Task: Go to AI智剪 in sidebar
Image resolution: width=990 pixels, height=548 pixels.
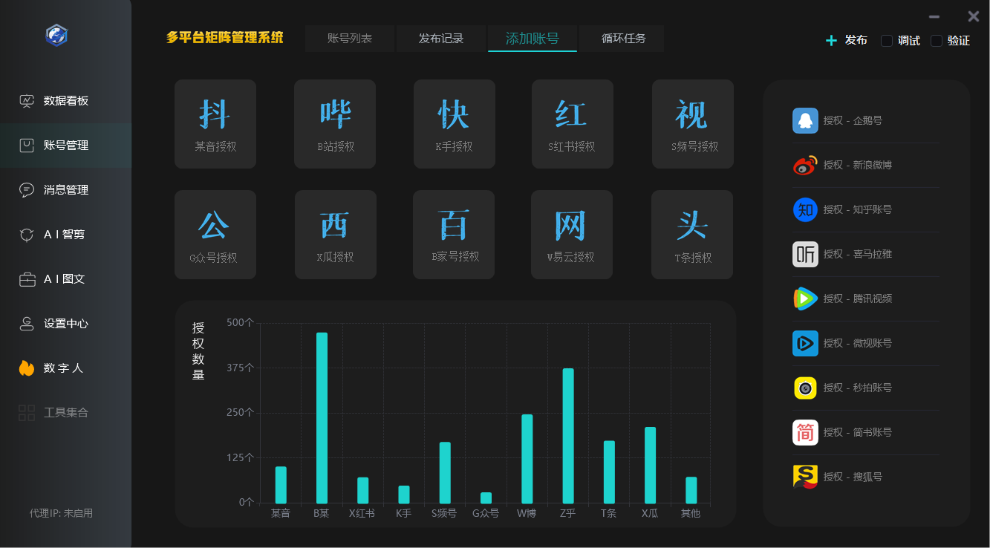Action: click(x=64, y=235)
